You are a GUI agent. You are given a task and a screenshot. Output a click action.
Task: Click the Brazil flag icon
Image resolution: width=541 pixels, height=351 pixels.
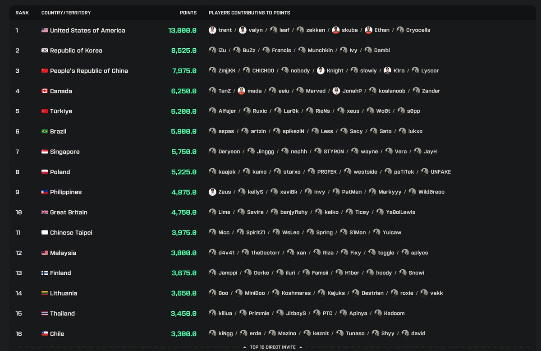(x=44, y=131)
